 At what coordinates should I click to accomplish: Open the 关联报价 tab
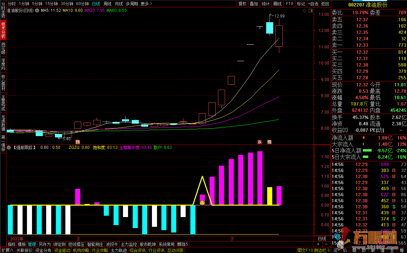tap(24, 250)
